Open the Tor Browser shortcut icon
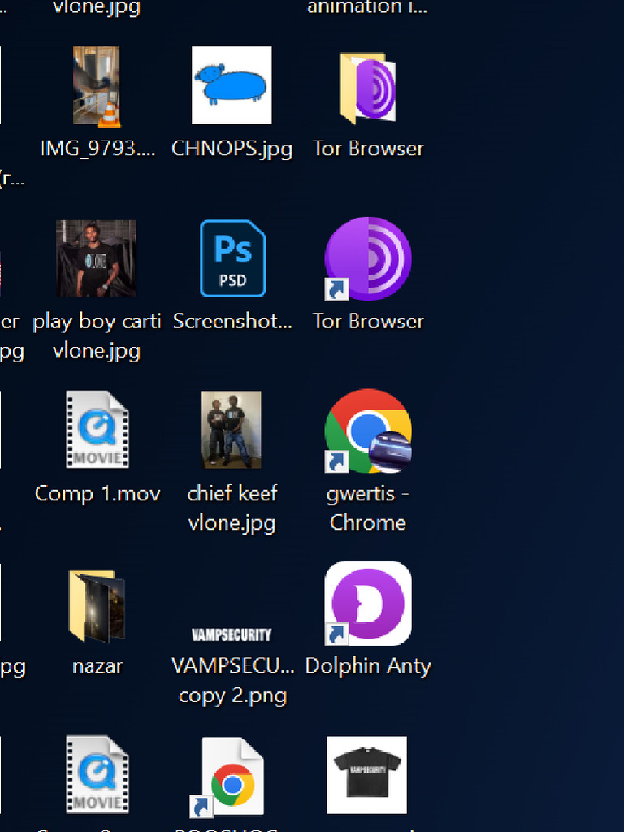Screen dimensions: 624x832 [367, 260]
